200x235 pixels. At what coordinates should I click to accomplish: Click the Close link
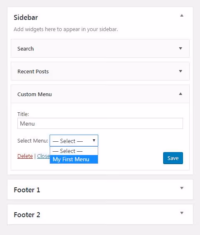tap(43, 156)
